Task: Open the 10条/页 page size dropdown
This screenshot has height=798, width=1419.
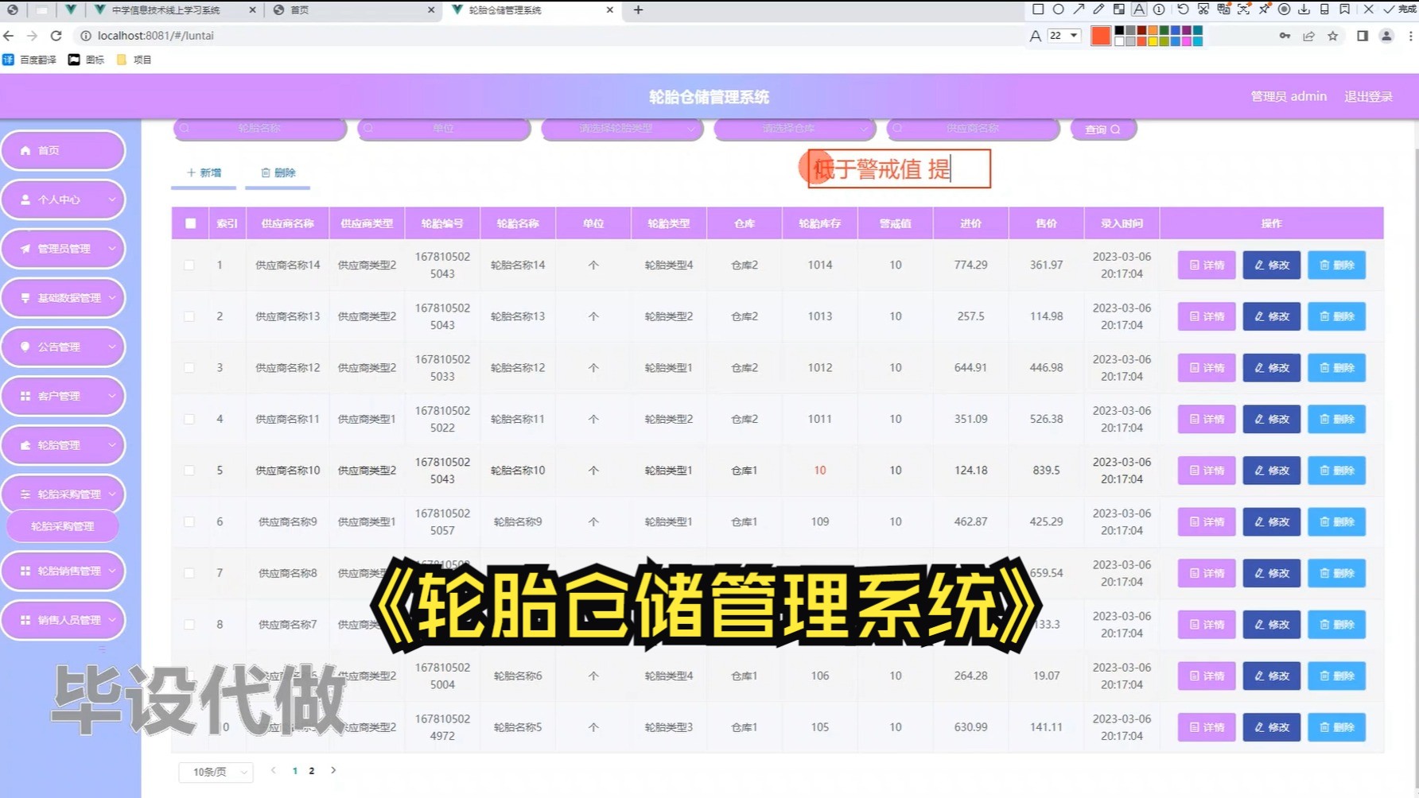Action: point(216,772)
